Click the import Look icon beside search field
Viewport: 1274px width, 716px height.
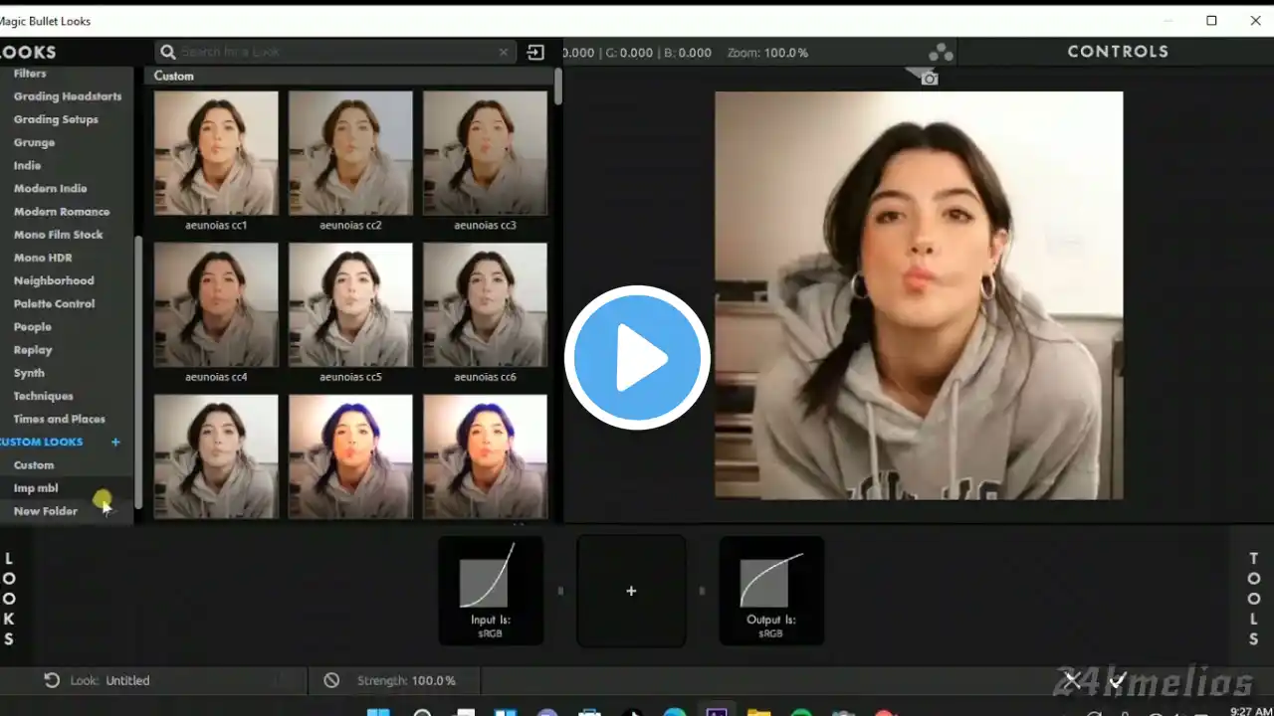tap(535, 52)
